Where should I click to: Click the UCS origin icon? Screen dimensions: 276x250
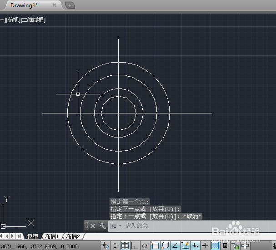click(x=3, y=226)
